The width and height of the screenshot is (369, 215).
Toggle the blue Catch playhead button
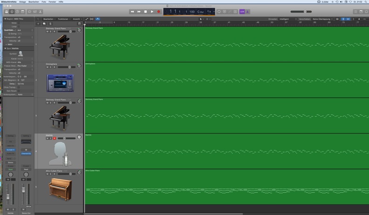97,19
